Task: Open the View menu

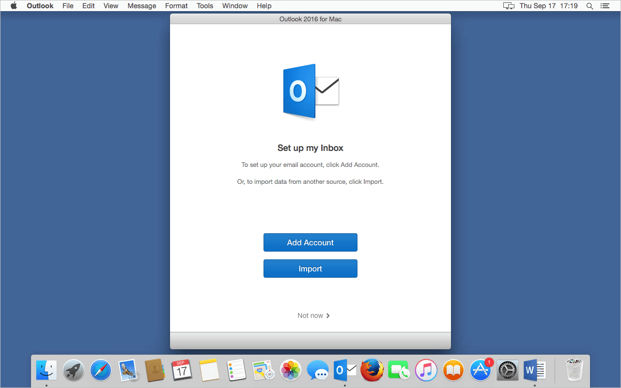Action: [x=111, y=6]
